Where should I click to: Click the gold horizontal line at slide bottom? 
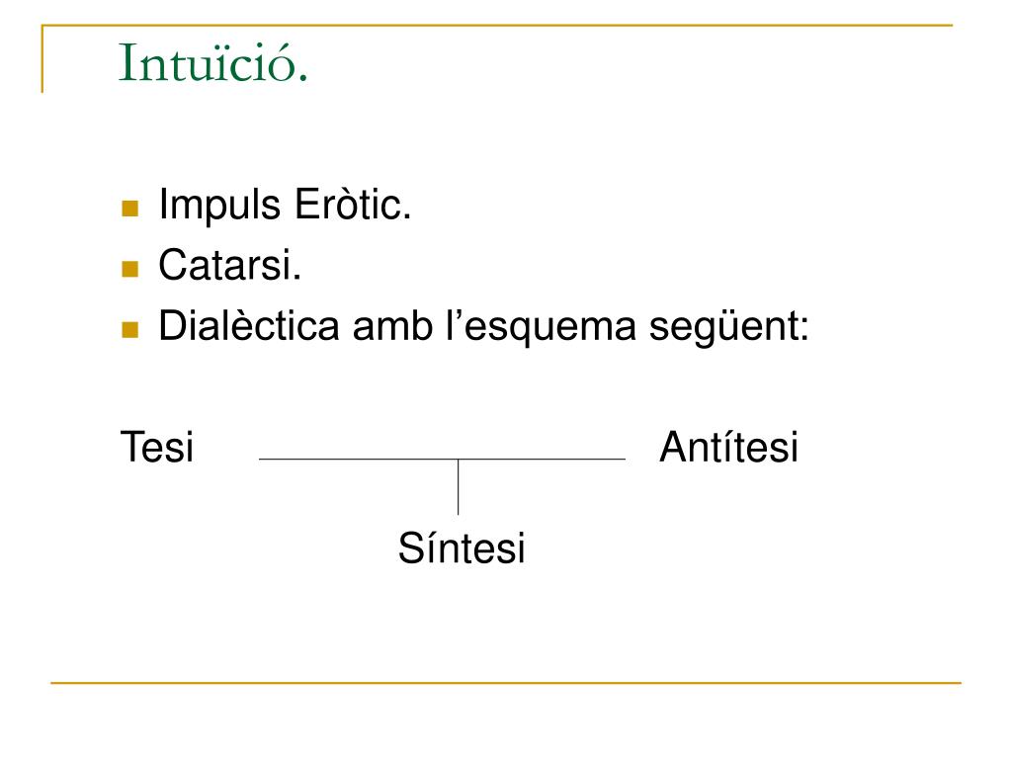click(506, 682)
